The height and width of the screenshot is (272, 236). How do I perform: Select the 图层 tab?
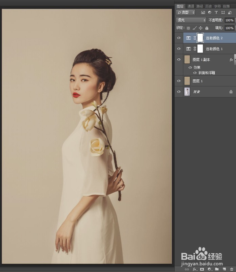pyautogui.click(x=180, y=6)
